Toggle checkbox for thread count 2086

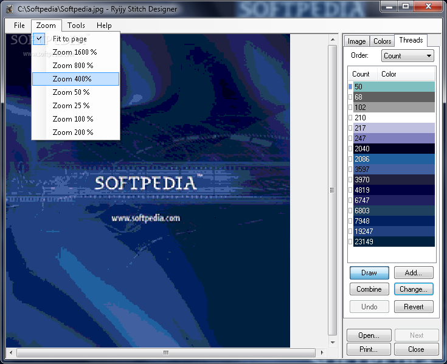[350, 159]
